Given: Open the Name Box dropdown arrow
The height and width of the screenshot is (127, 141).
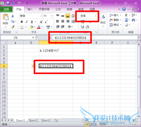Looking at the screenshot, I should tap(33, 38).
